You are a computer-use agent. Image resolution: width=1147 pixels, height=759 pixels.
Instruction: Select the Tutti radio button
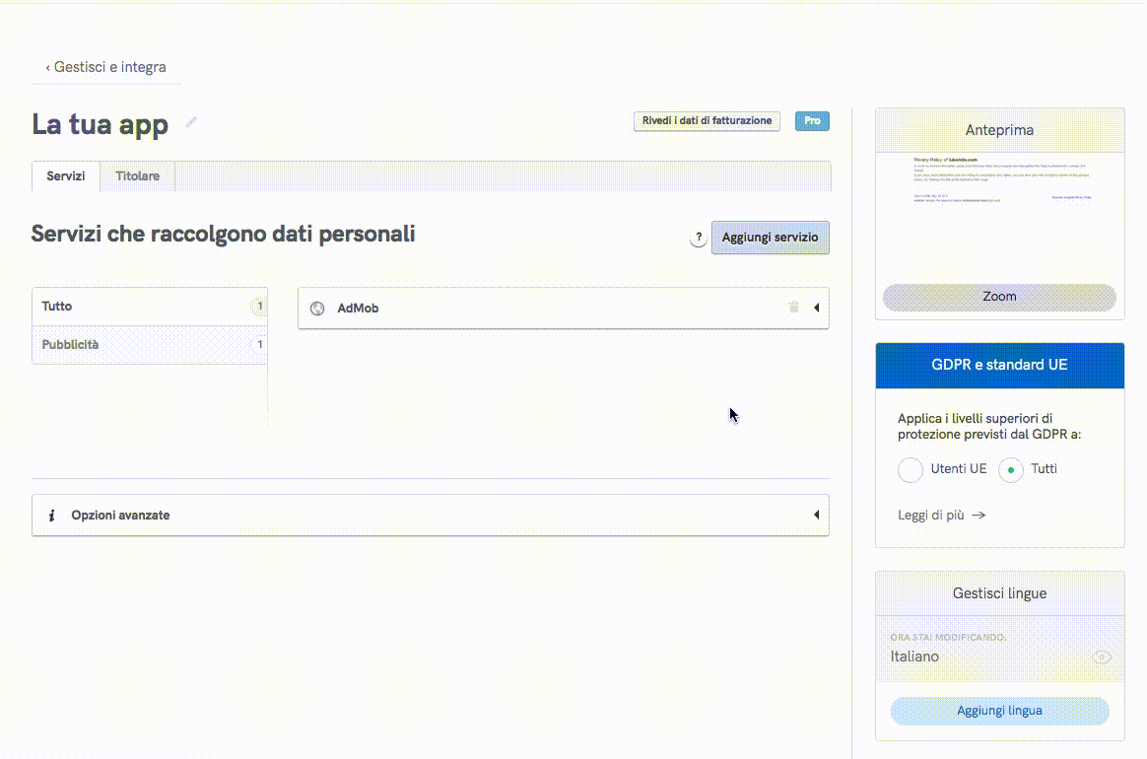tap(1011, 470)
